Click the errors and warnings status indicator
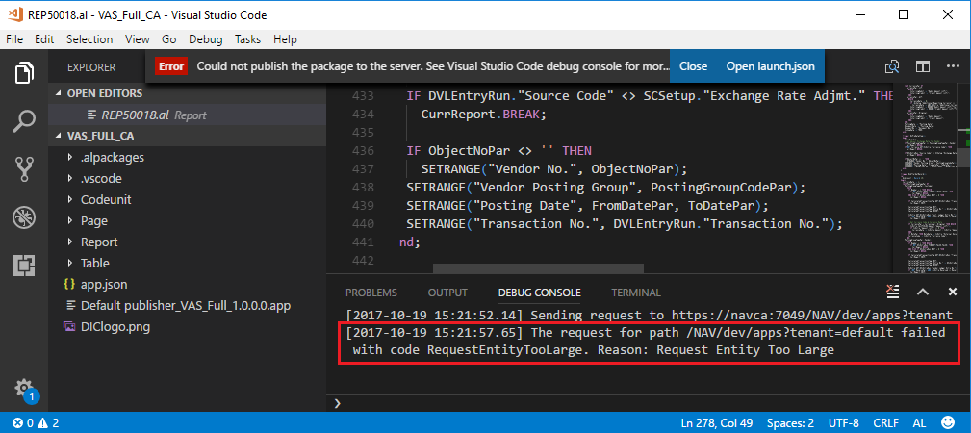 (x=36, y=423)
